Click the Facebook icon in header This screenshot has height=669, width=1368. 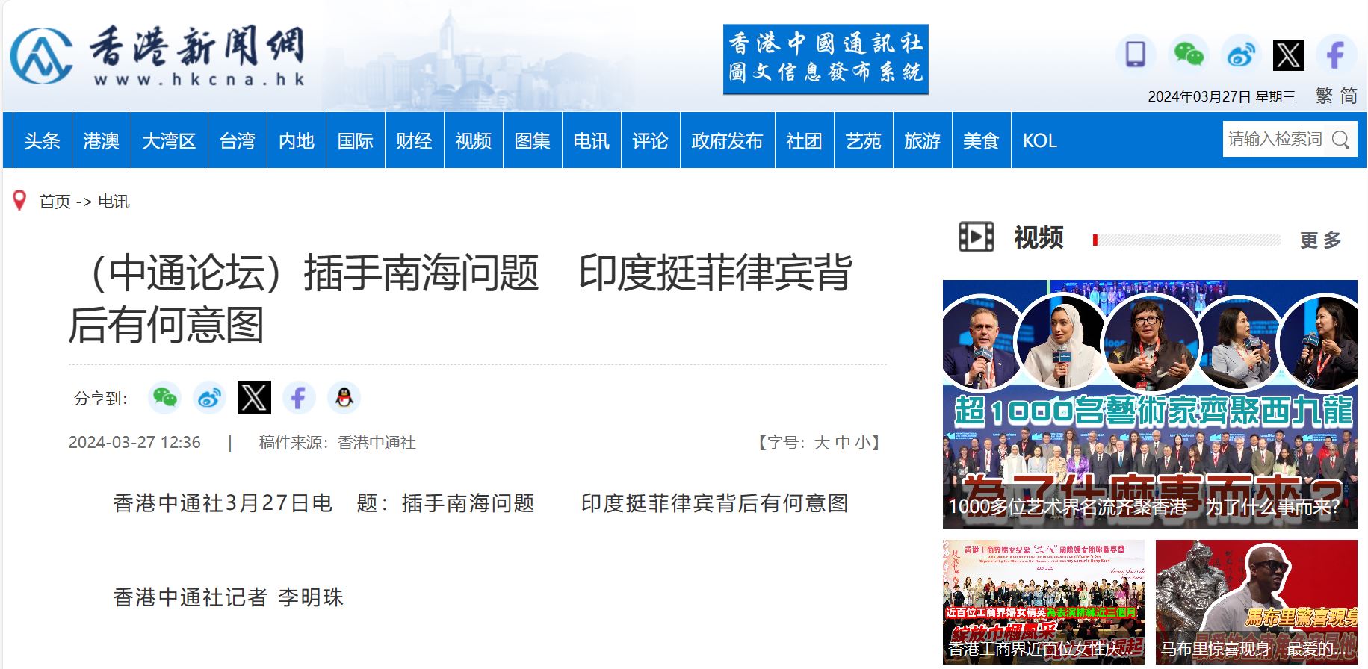[x=1336, y=55]
